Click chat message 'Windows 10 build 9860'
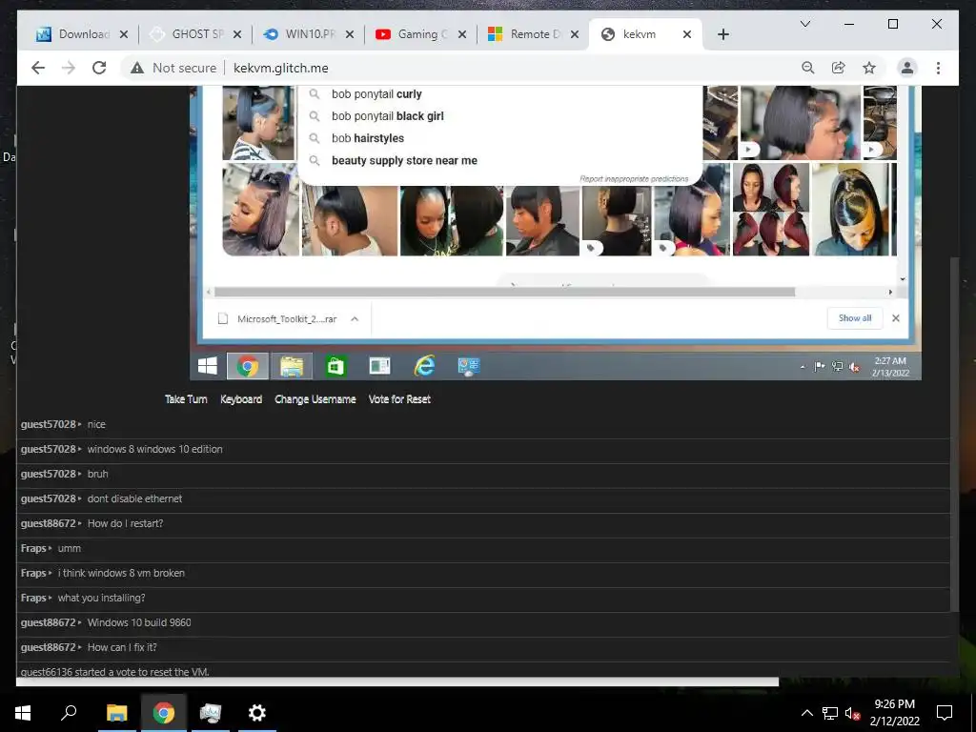Image resolution: width=976 pixels, height=732 pixels. click(139, 622)
